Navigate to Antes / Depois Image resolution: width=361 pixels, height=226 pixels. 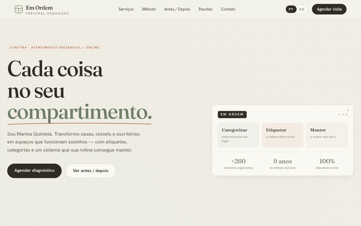[177, 9]
